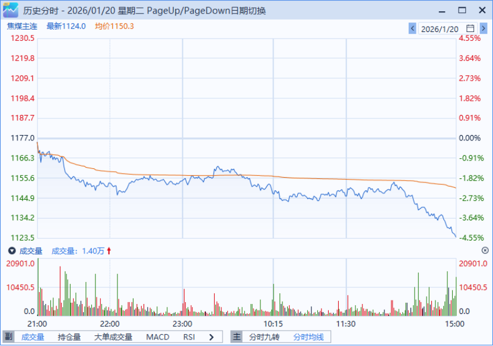Click the 副 sub-chart icon
493x346 pixels.
[8, 337]
